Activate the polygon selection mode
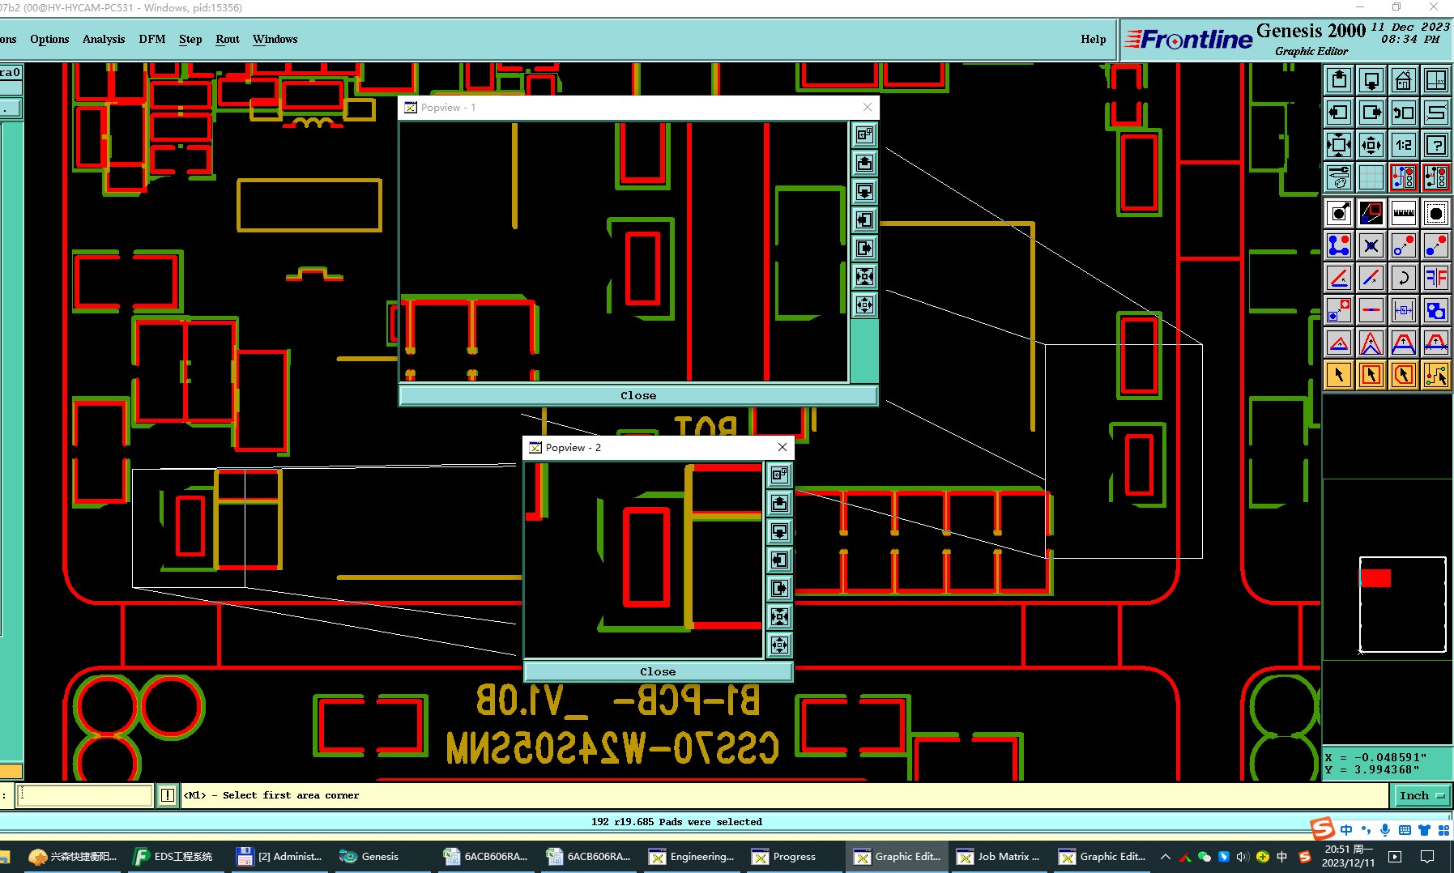This screenshot has height=873, width=1454. tap(1404, 375)
